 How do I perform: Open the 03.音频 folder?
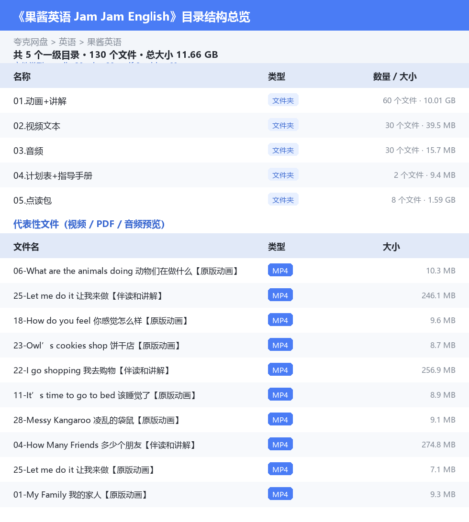28,151
